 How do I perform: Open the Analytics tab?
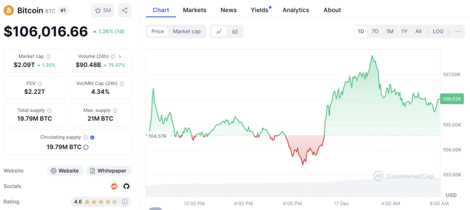pyautogui.click(x=295, y=10)
